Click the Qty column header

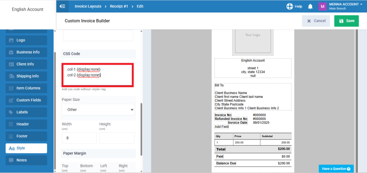[224, 136]
